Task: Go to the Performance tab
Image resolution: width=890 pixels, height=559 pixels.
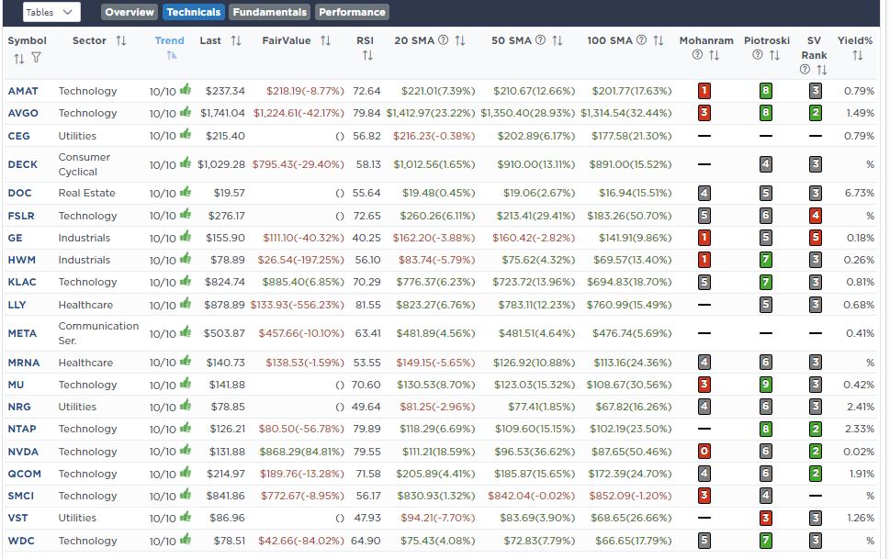Action: pyautogui.click(x=352, y=12)
